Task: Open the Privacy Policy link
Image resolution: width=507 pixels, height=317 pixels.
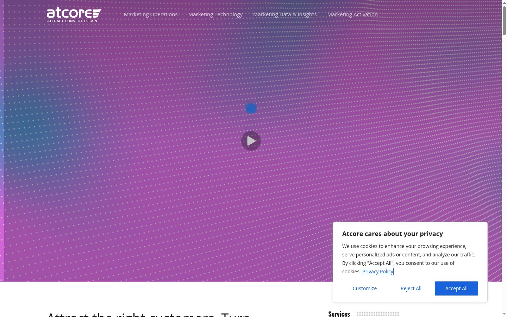Action: click(x=378, y=272)
